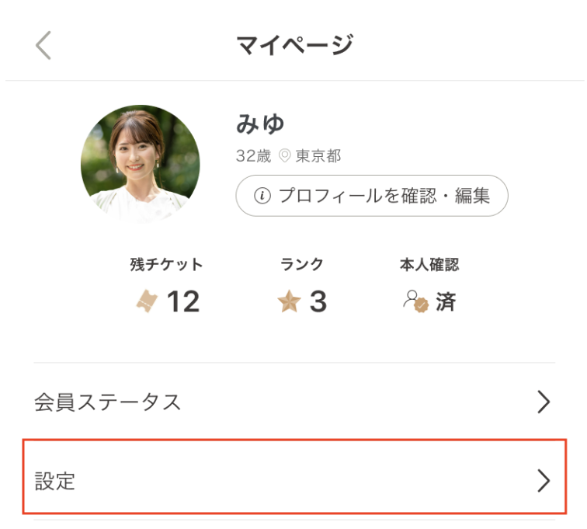The height and width of the screenshot is (529, 587).
Task: Tap the star icon under ランク
Action: [288, 301]
